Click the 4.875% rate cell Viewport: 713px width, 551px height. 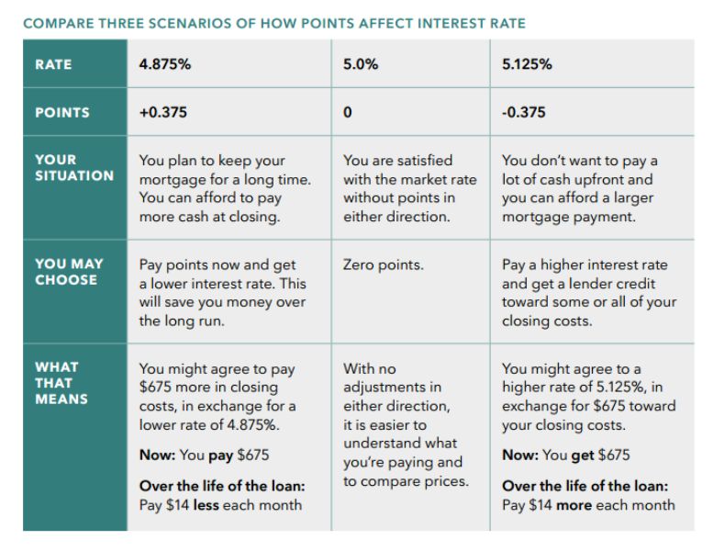pos(165,65)
